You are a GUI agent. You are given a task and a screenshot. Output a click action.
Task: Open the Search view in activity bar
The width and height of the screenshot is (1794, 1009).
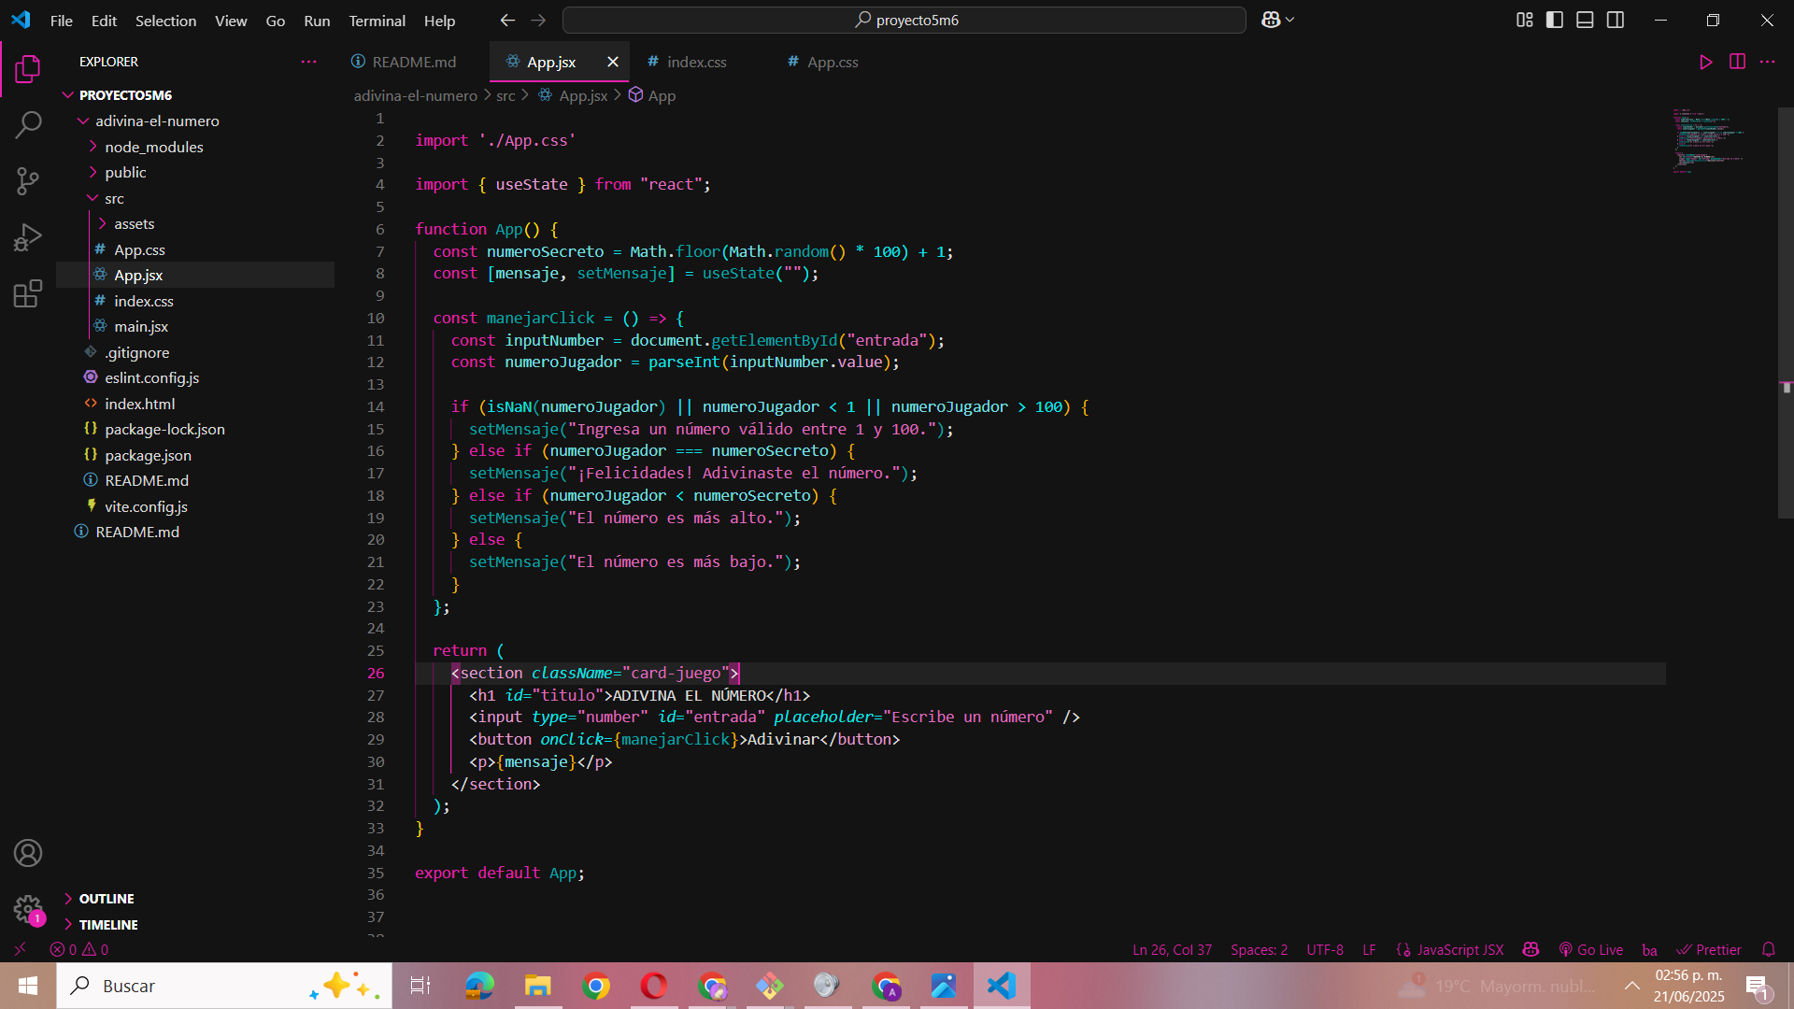(28, 124)
